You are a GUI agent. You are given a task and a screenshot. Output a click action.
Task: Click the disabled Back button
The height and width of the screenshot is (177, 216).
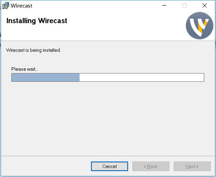[x=151, y=166]
